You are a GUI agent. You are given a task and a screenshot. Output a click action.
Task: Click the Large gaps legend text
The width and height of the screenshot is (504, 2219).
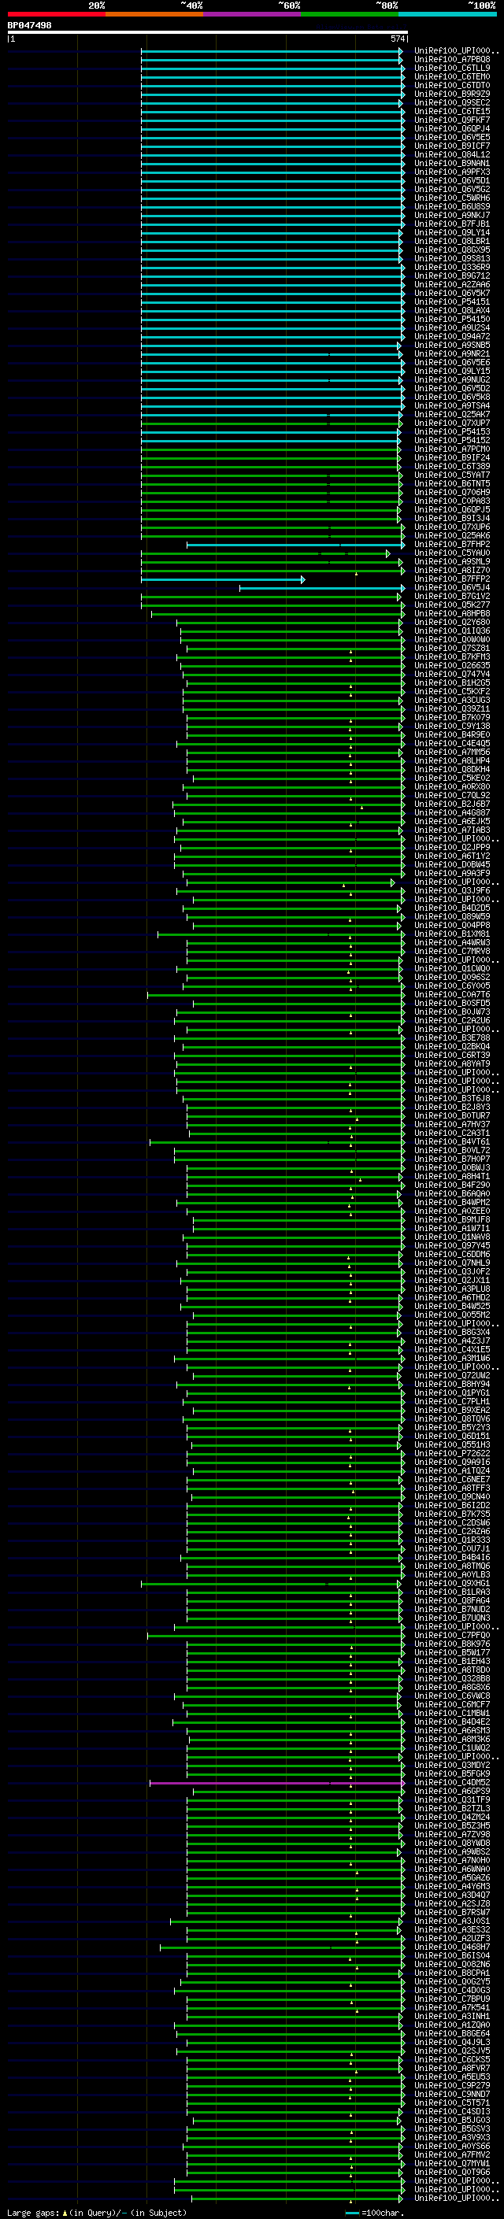[98, 2213]
